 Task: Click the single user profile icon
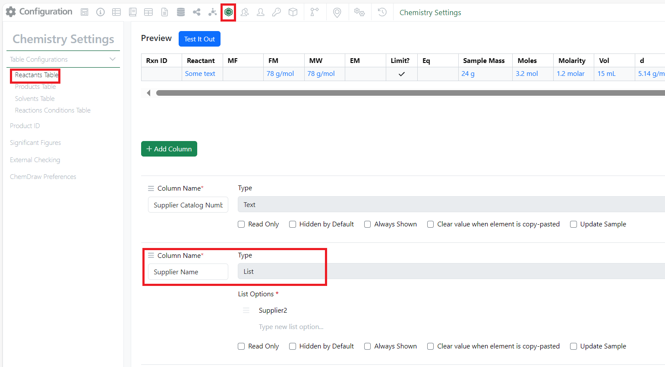tap(260, 12)
